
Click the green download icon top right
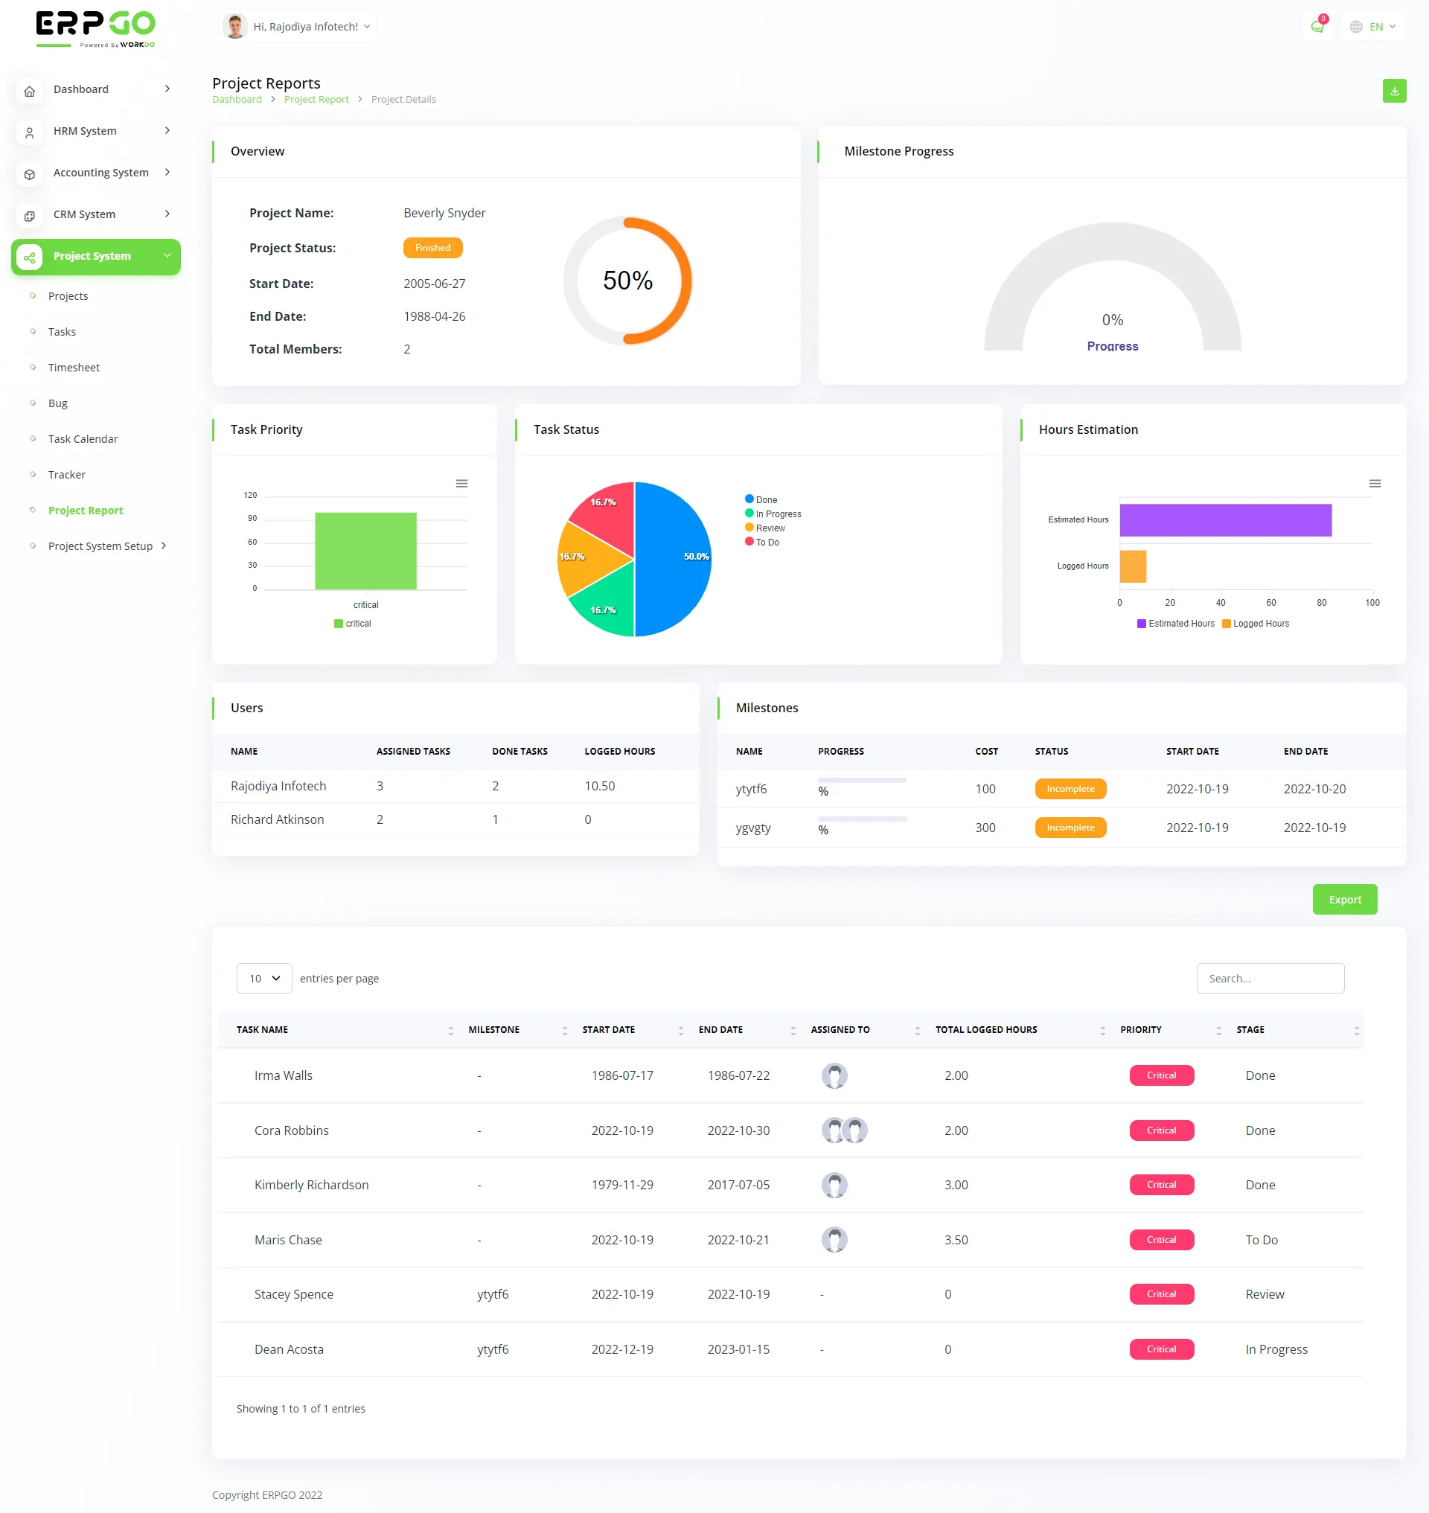point(1395,90)
